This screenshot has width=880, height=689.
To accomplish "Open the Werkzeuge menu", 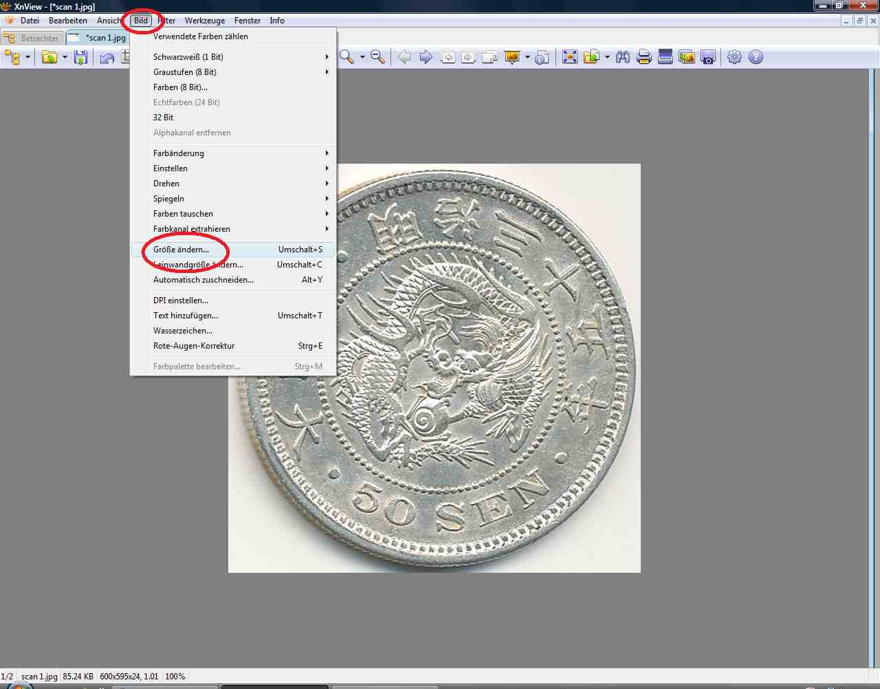I will coord(204,21).
